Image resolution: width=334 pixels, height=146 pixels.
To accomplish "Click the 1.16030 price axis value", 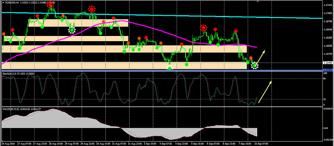I will coord(328,46).
